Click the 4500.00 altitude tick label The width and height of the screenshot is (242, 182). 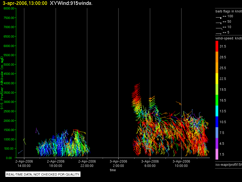tap(9, 74)
